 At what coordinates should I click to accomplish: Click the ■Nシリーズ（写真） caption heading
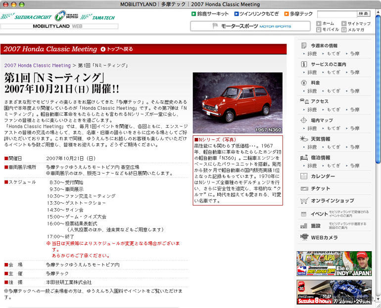coord(215,139)
